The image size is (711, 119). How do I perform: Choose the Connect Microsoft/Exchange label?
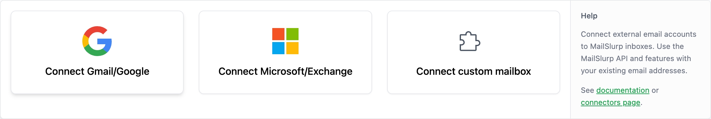coord(285,71)
